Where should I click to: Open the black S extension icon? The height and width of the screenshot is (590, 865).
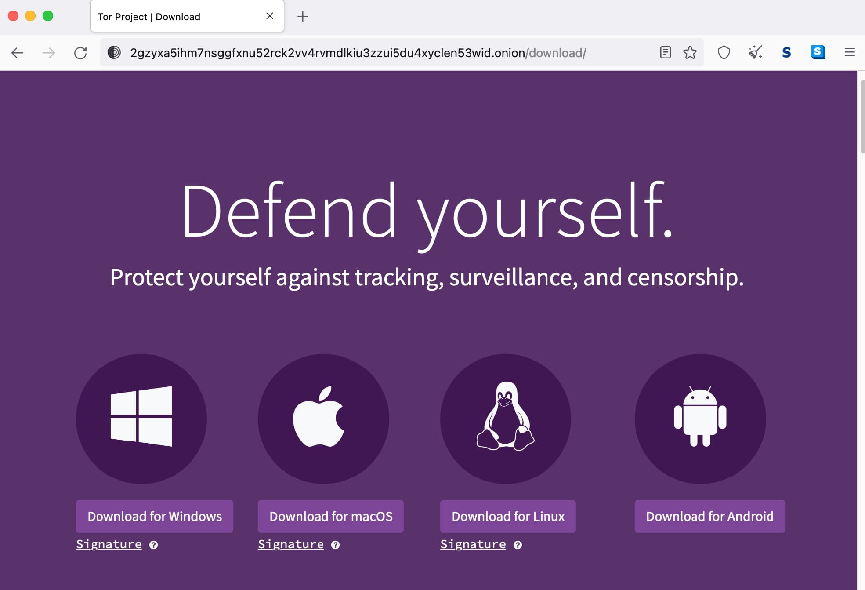(x=786, y=53)
